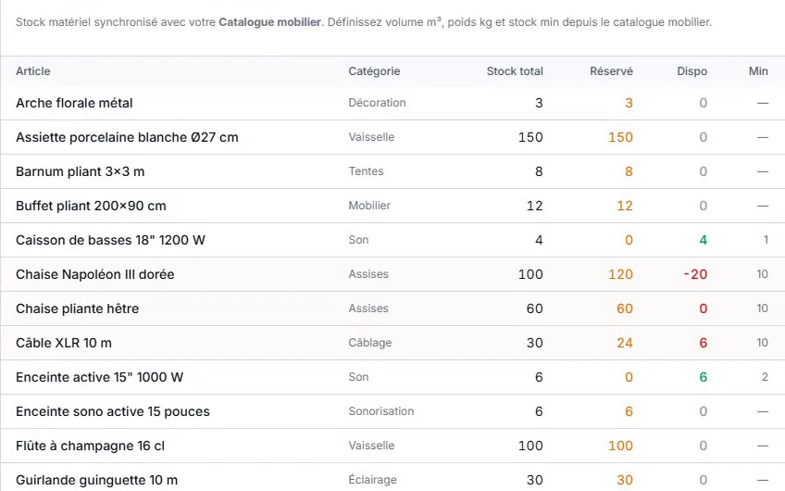Click Min value 2 for Enceinte active
Image resolution: width=785 pixels, height=491 pixels.
click(765, 377)
